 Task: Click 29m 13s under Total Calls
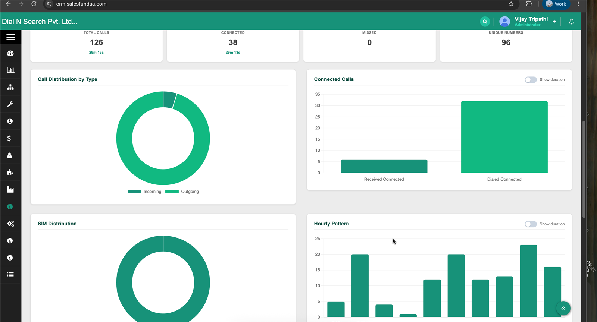coord(96,53)
